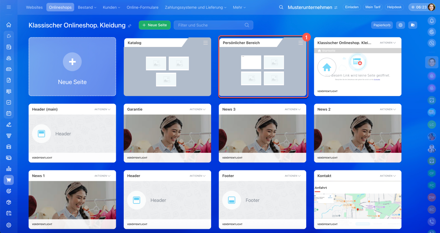
Task: Open the contacts people icon in sidebar
Action: [x=9, y=58]
